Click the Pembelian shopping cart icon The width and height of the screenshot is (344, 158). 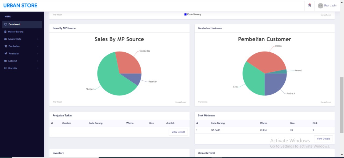point(6,46)
